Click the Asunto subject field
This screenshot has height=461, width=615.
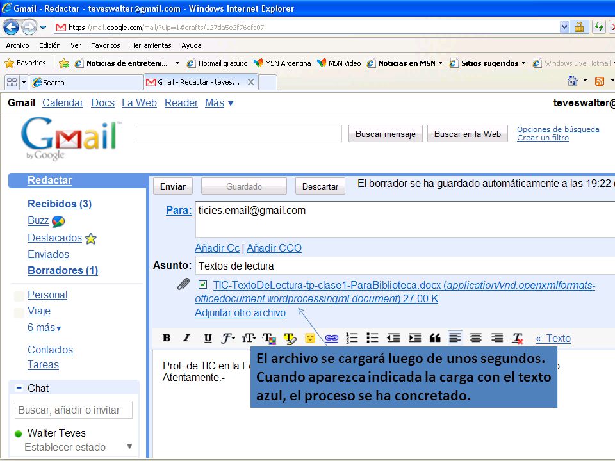(405, 266)
